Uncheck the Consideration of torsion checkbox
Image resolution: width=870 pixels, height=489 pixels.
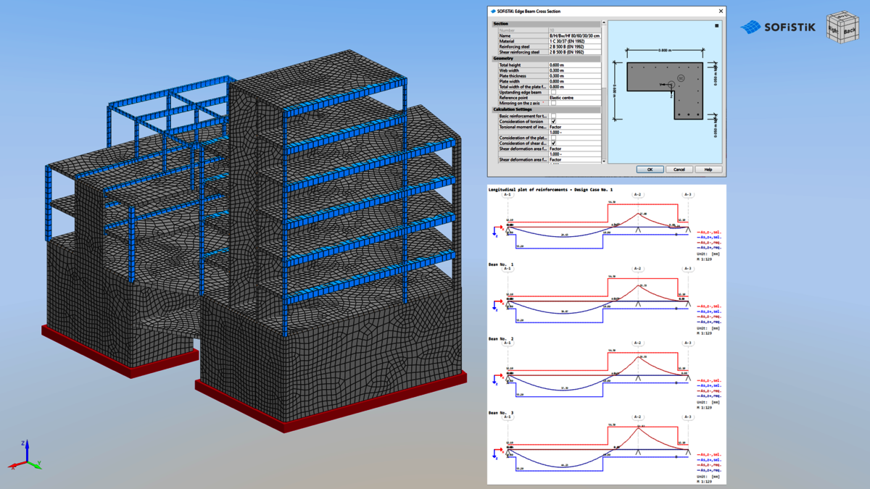coord(553,122)
